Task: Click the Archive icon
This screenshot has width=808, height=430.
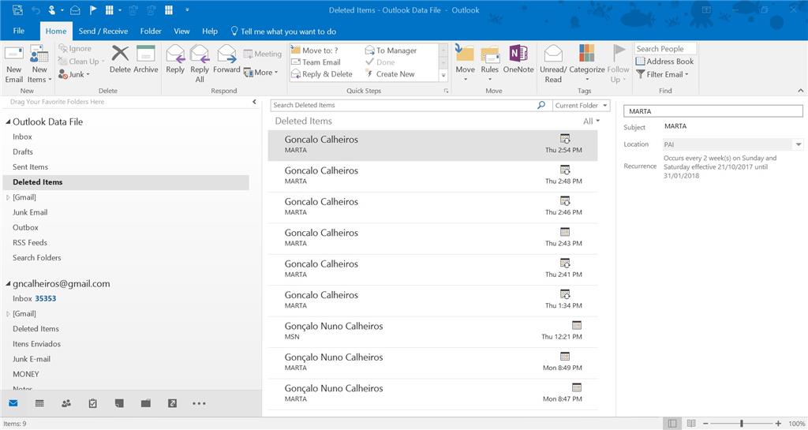Action: pyautogui.click(x=146, y=54)
